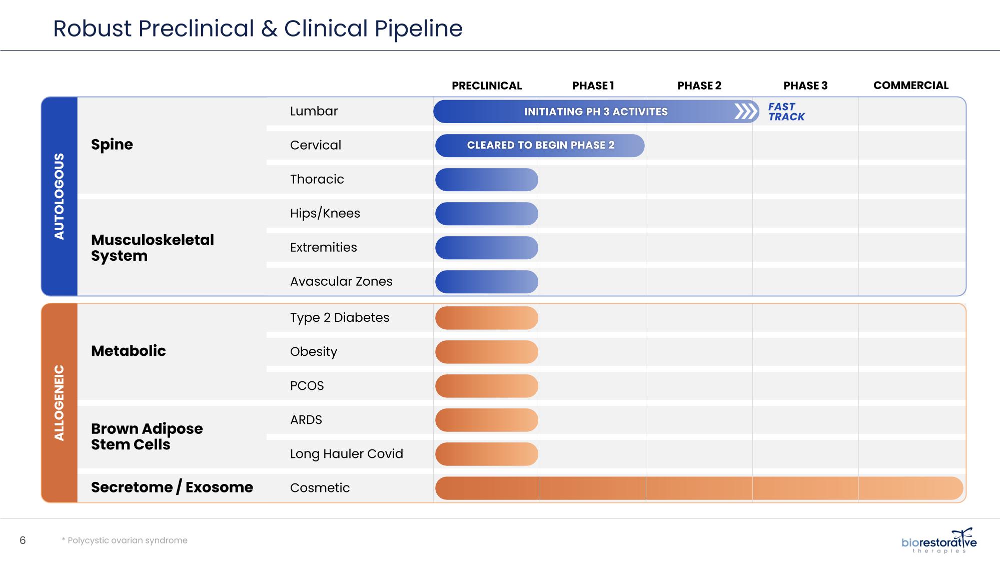
Task: Click the Cosmetic full-length orange bar
Action: (x=699, y=488)
